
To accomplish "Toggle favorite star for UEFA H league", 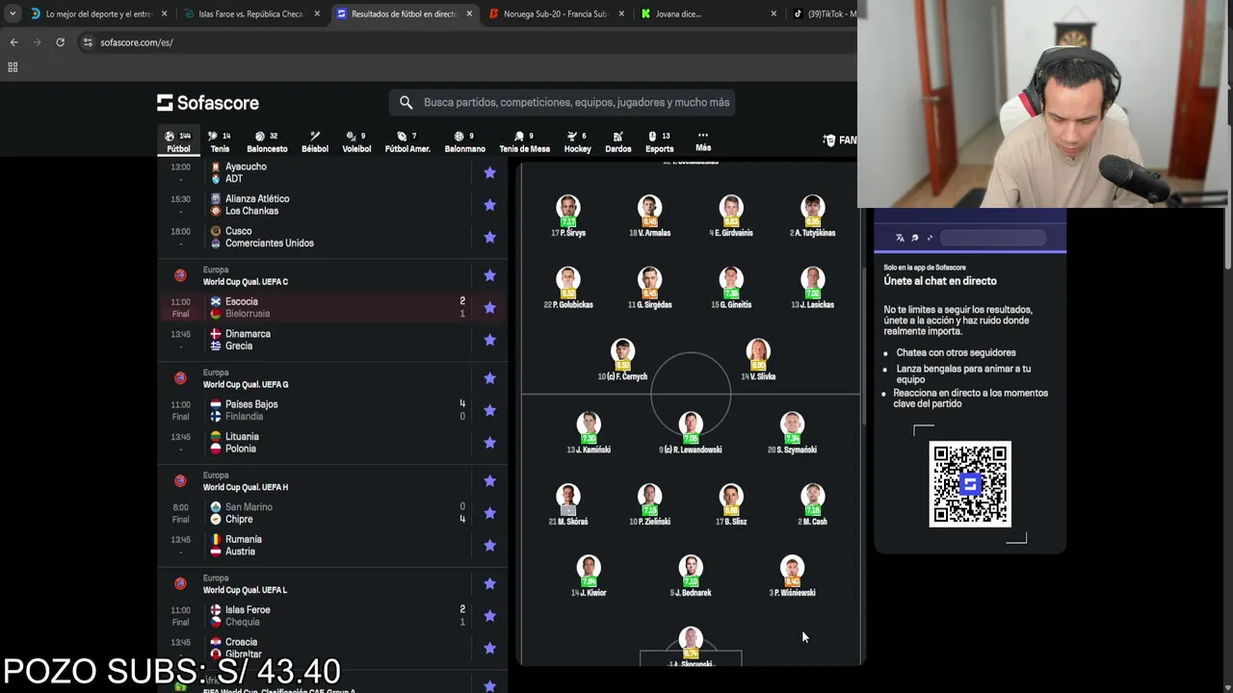I will (489, 480).
